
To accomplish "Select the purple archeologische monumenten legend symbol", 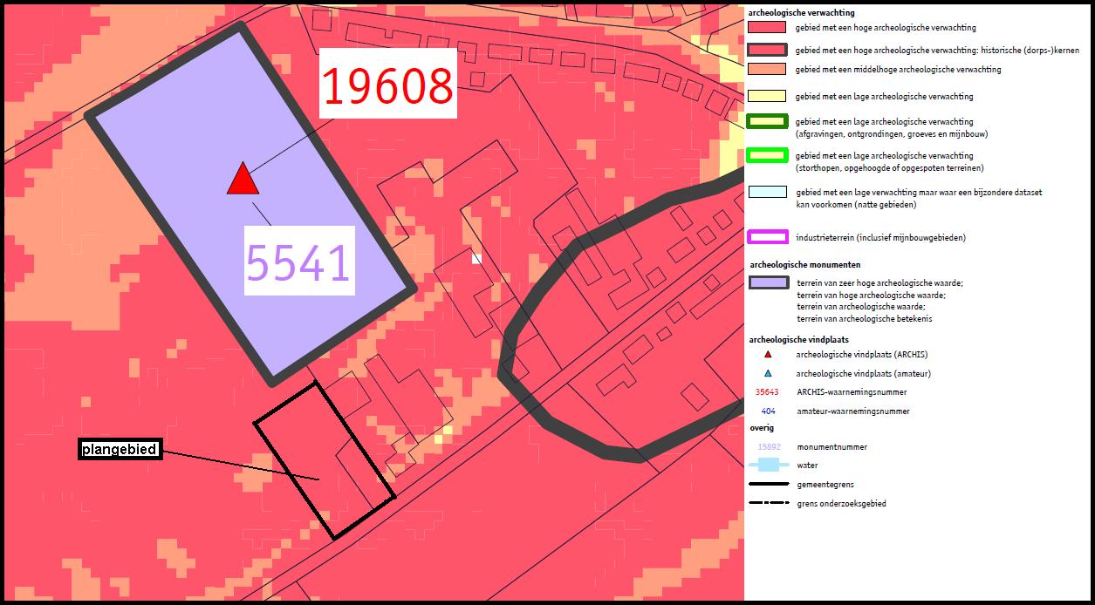I will (768, 283).
